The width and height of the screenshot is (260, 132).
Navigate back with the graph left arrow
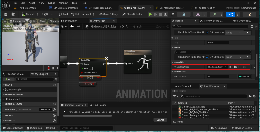[72, 26]
